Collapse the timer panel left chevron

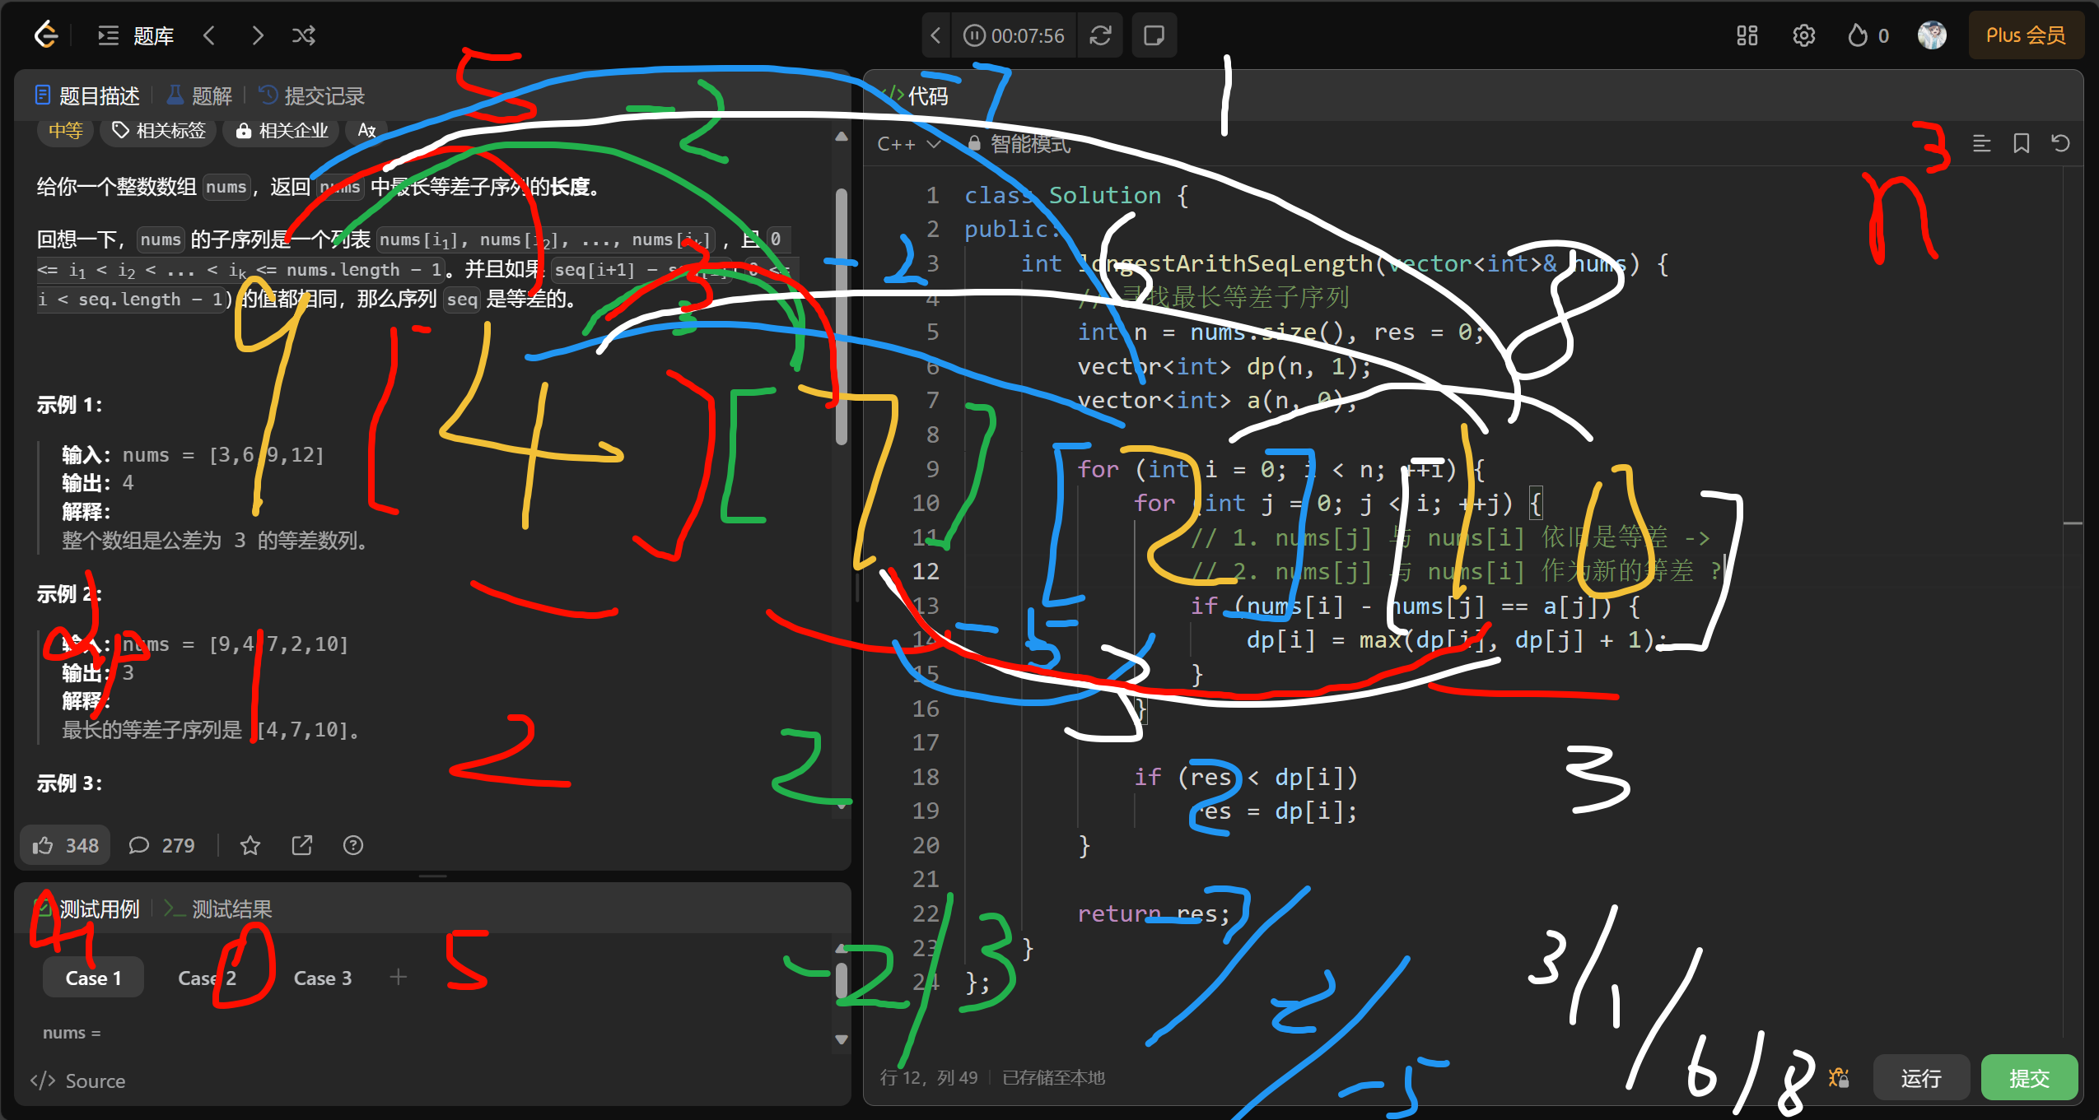pos(935,35)
